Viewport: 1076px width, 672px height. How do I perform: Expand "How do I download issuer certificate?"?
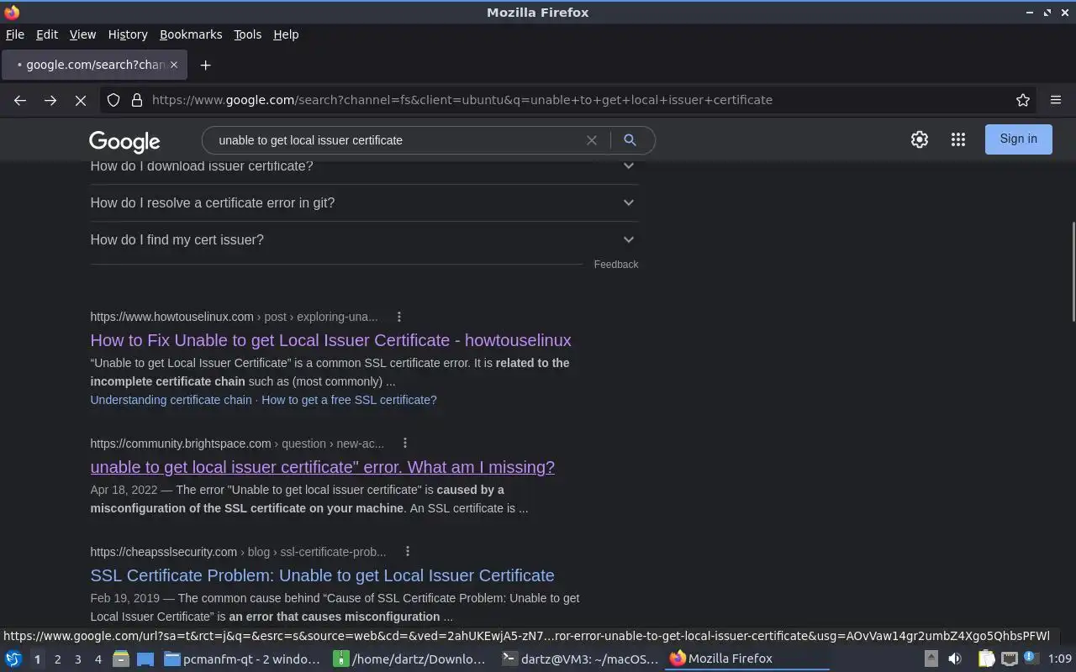[363, 166]
